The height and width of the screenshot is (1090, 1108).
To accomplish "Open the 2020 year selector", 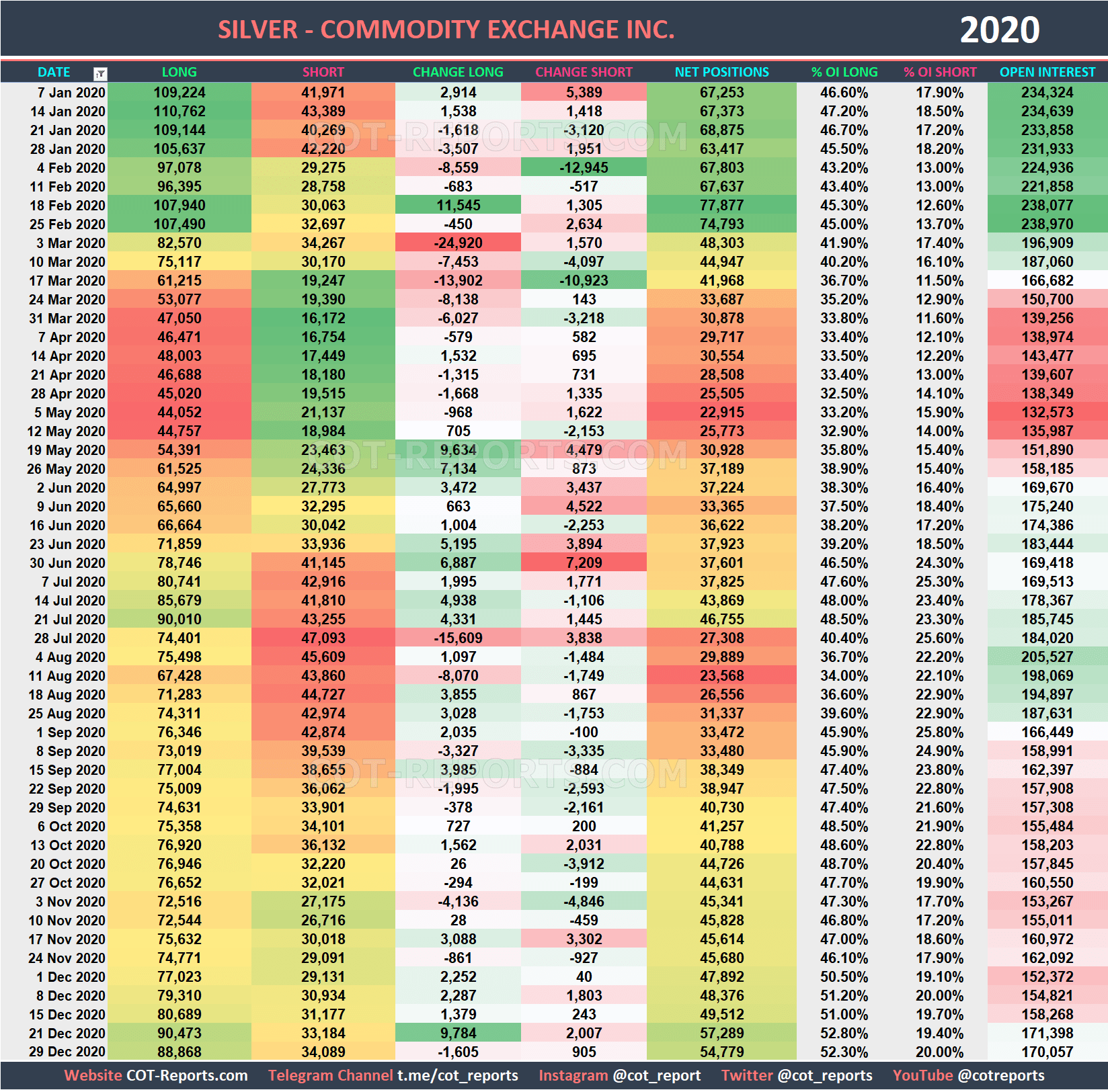I will tap(1000, 29).
